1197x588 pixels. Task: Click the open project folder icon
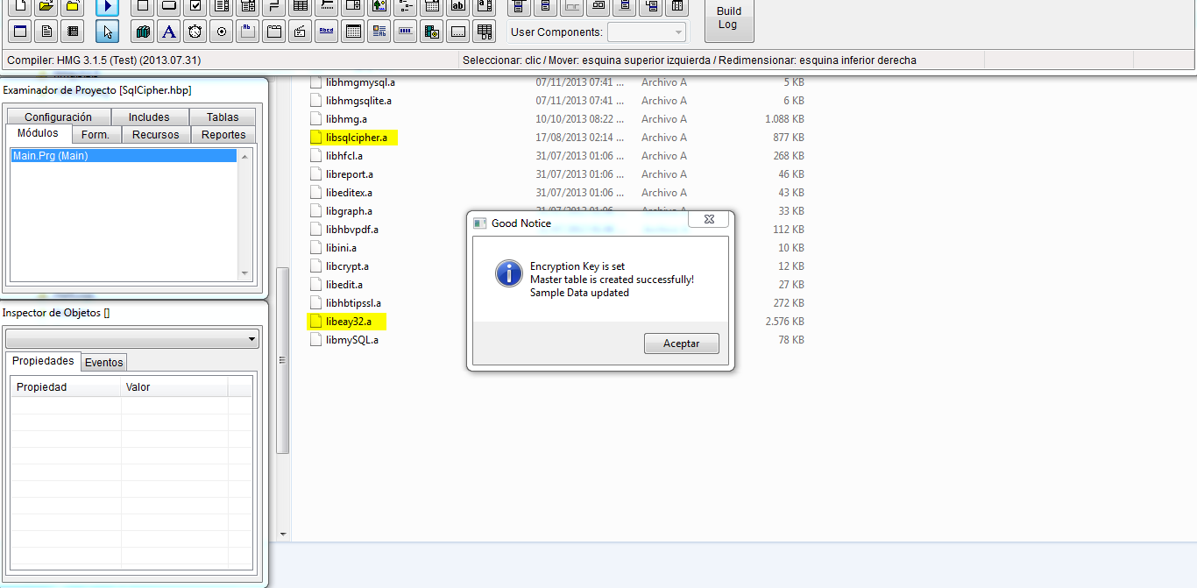pyautogui.click(x=46, y=7)
